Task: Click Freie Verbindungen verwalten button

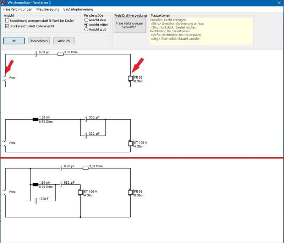Action: pos(130,25)
